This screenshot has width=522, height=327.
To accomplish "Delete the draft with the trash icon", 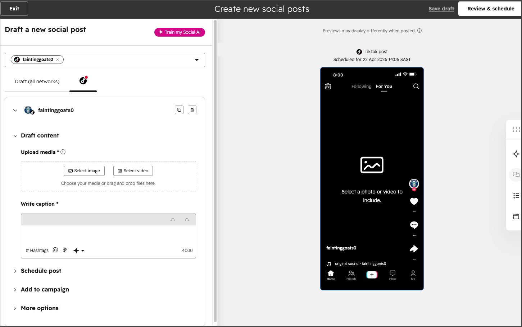I will (192, 110).
